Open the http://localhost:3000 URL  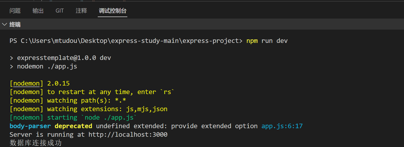(128, 134)
